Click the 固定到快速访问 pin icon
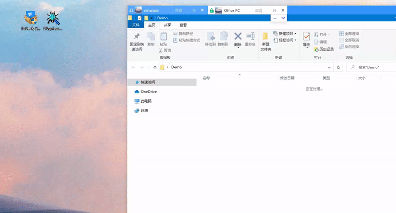This screenshot has height=213, width=396. click(137, 37)
